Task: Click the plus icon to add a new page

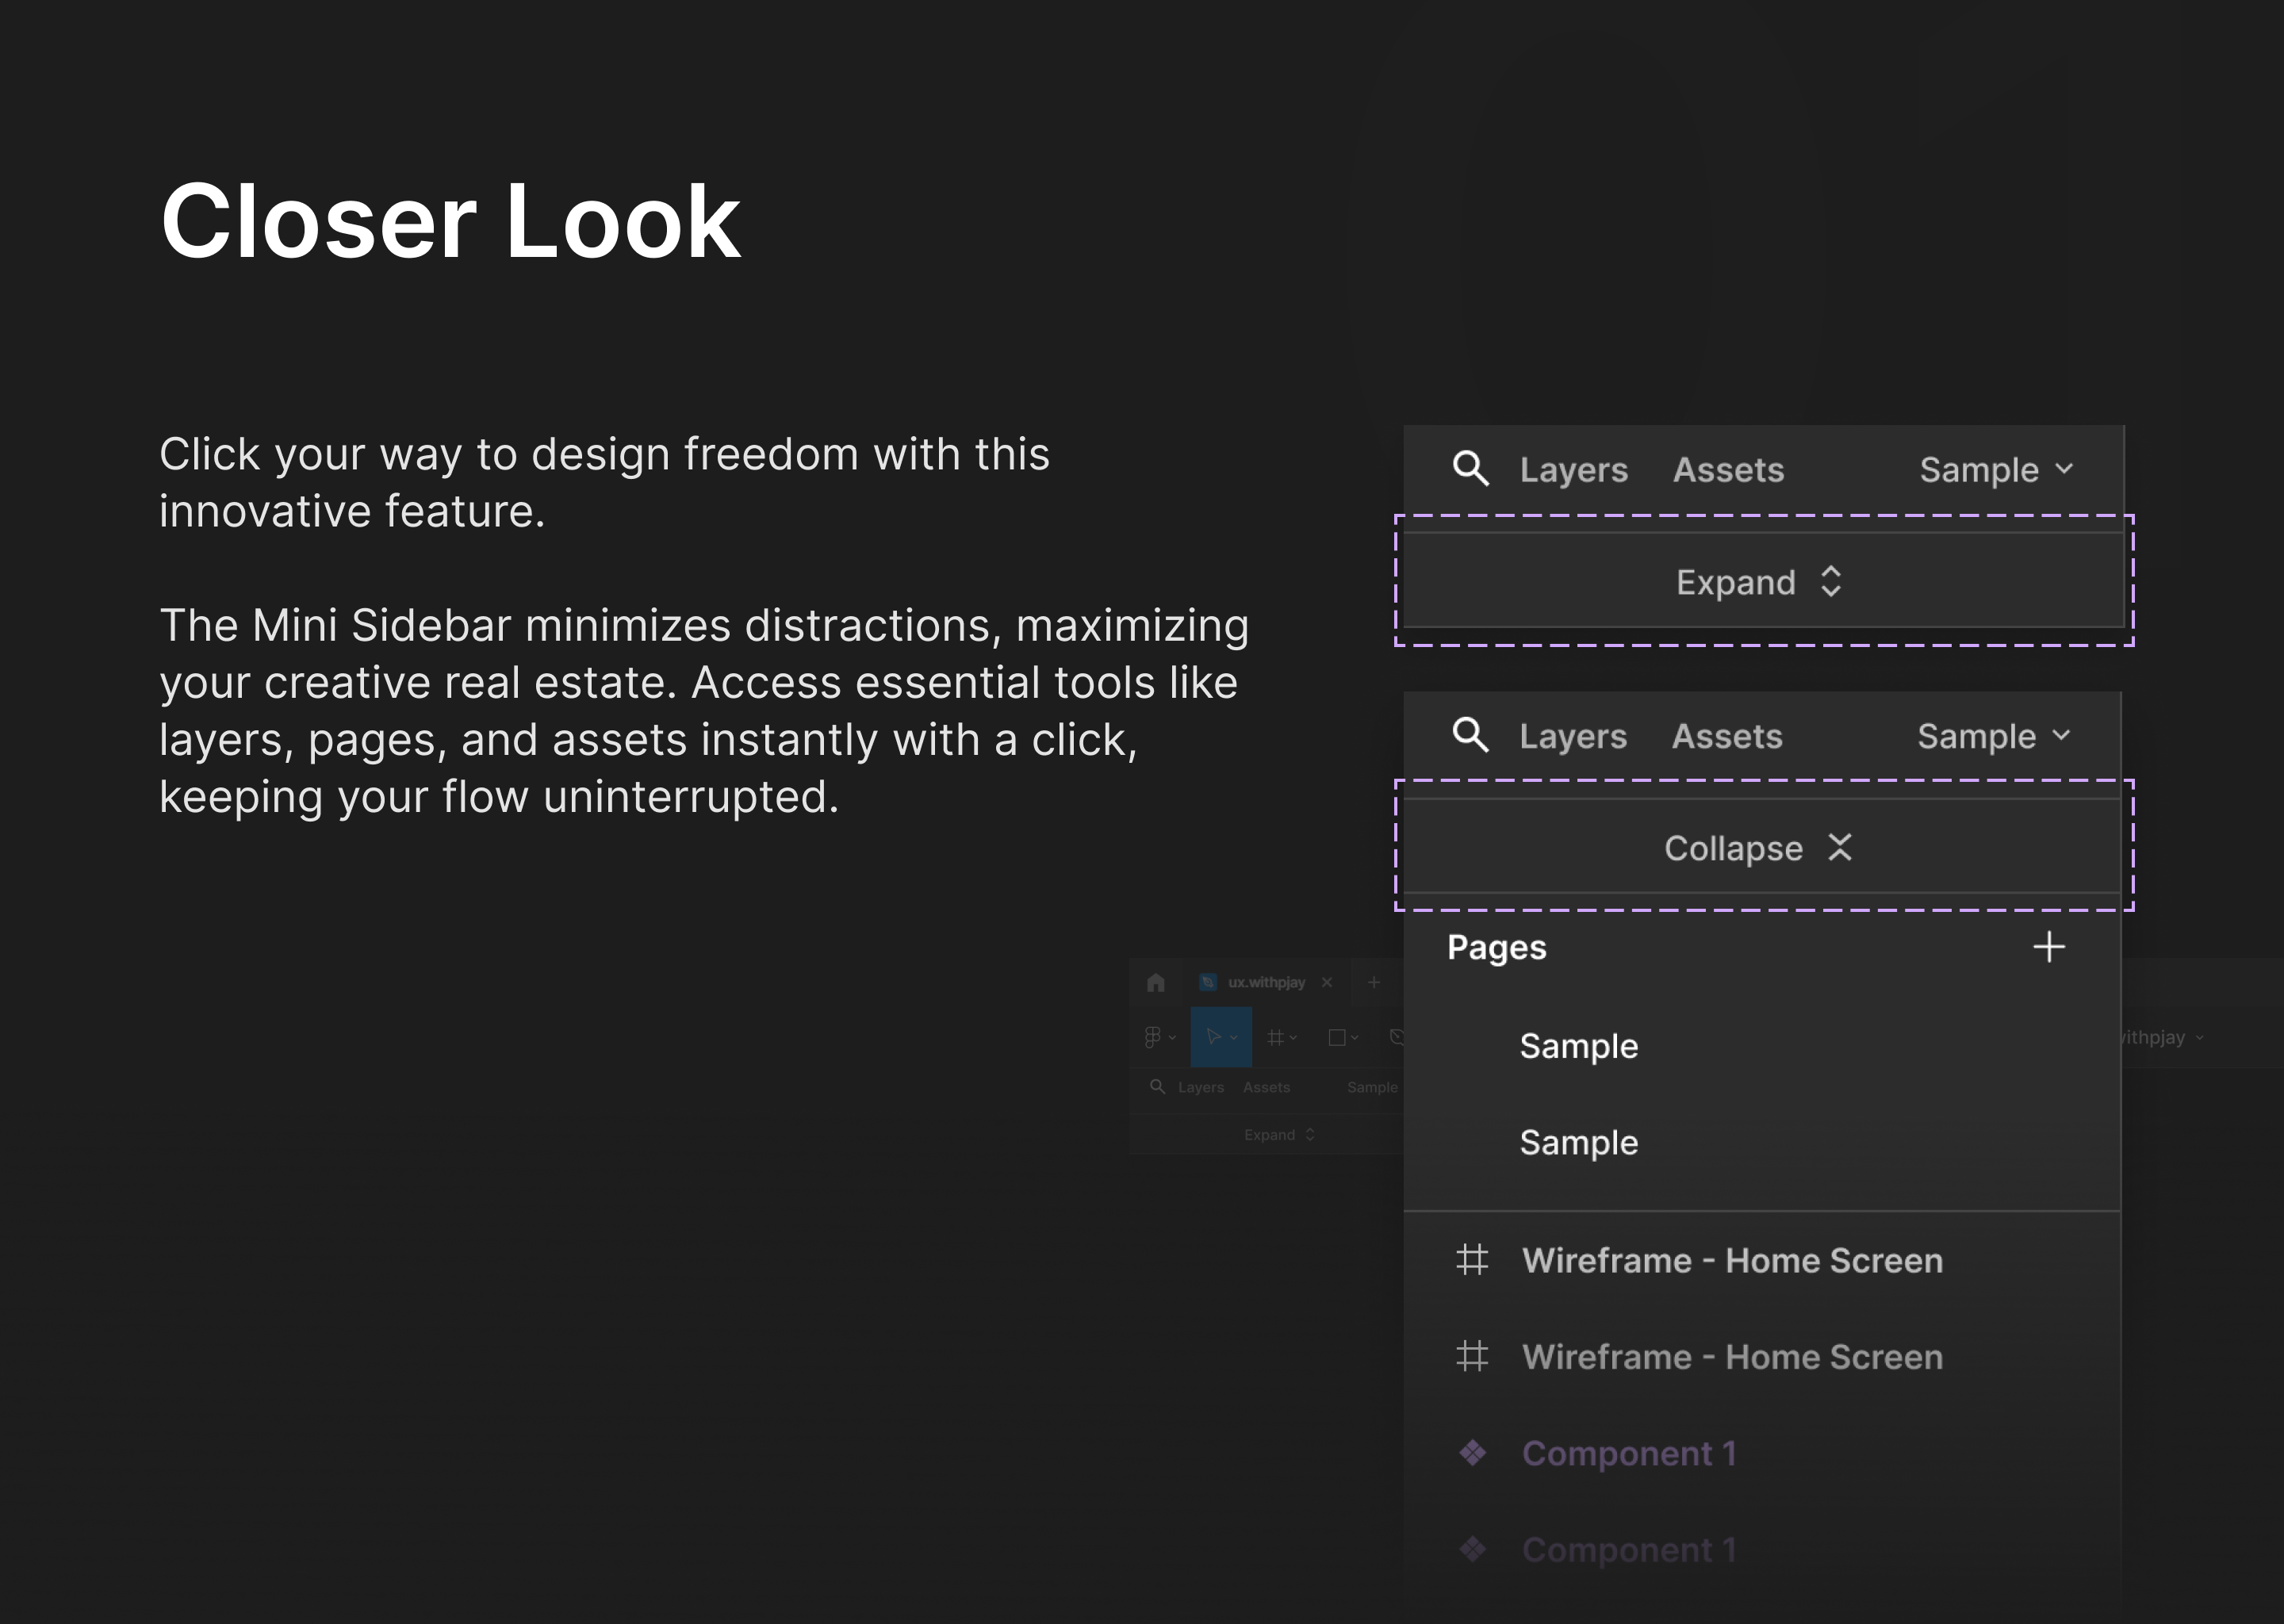Action: click(2050, 946)
